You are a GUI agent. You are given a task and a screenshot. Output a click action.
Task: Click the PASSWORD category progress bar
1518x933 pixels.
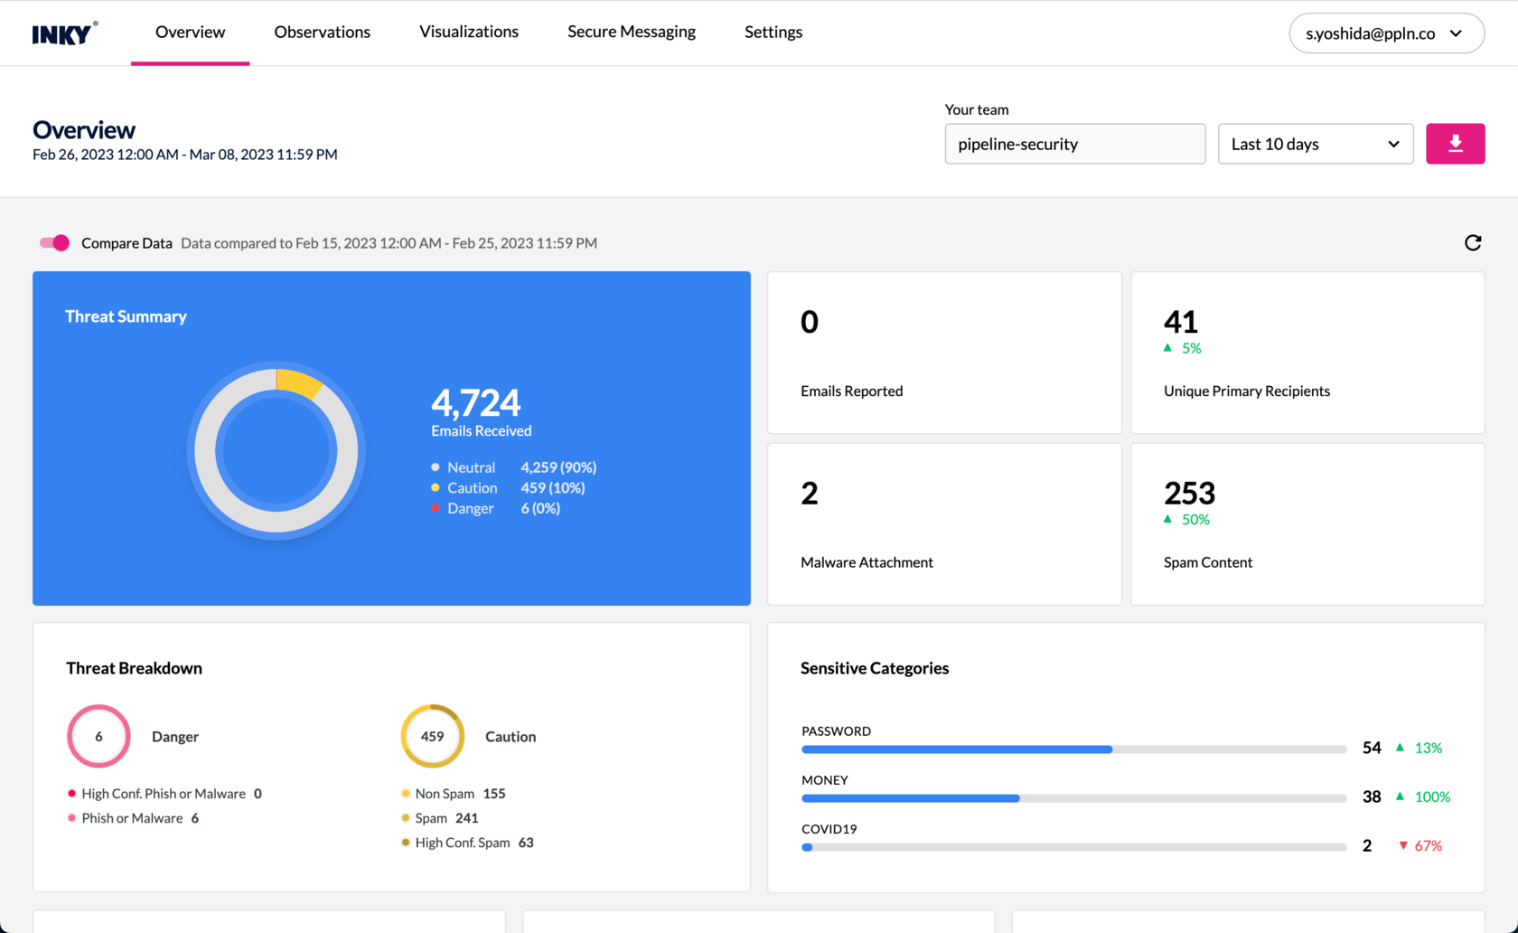tap(1073, 749)
